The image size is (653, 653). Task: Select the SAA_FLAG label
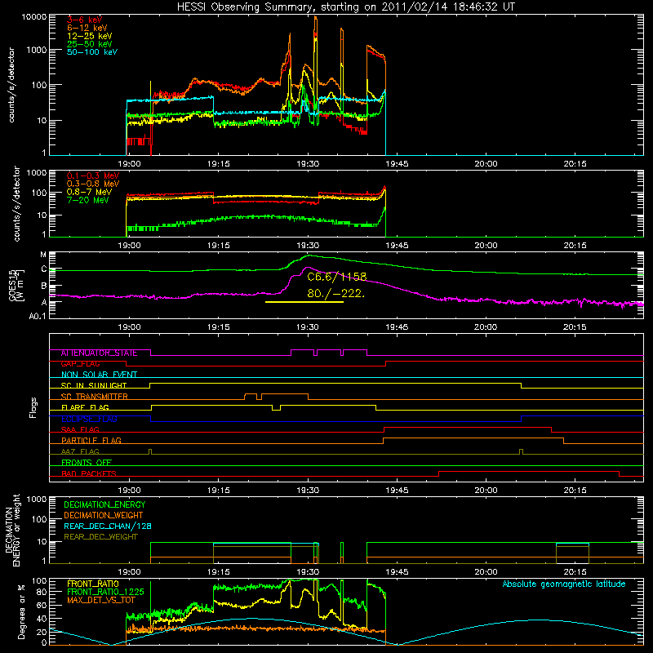80,430
